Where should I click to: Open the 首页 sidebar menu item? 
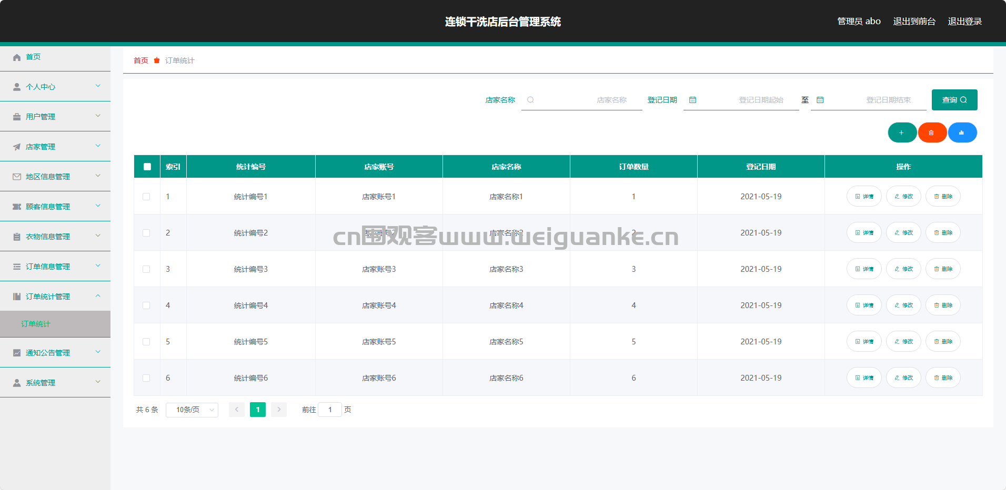pyautogui.click(x=55, y=57)
